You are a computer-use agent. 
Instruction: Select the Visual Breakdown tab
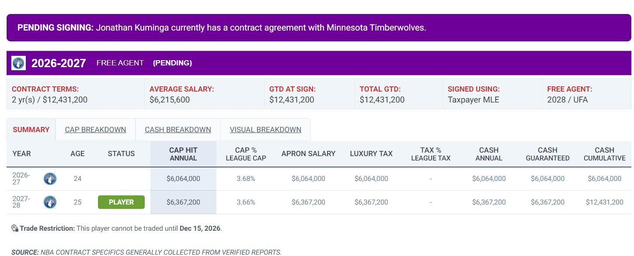pos(265,130)
